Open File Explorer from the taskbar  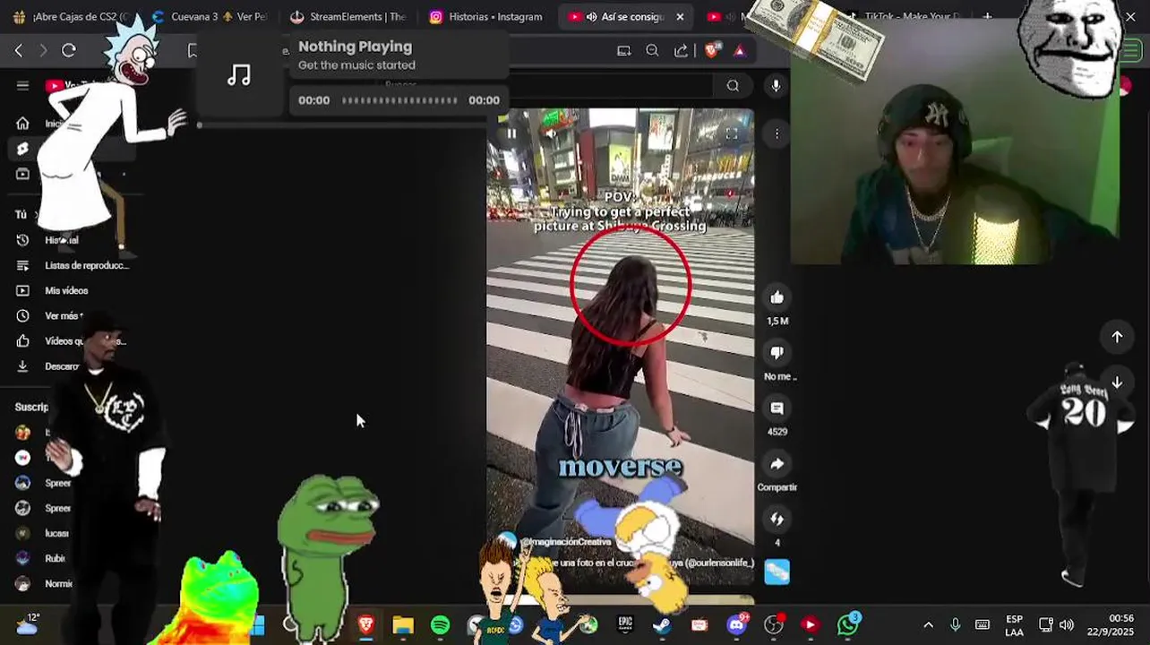click(403, 624)
